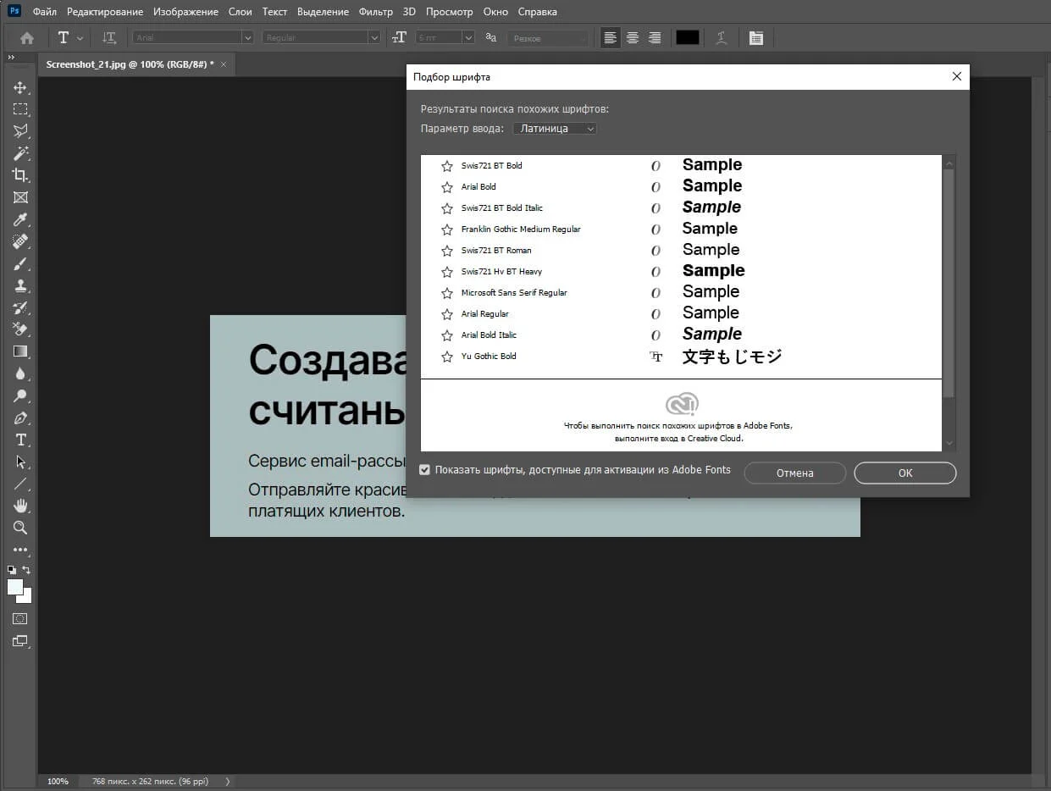Open the font size dropdown
Image resolution: width=1051 pixels, height=791 pixels.
(467, 38)
